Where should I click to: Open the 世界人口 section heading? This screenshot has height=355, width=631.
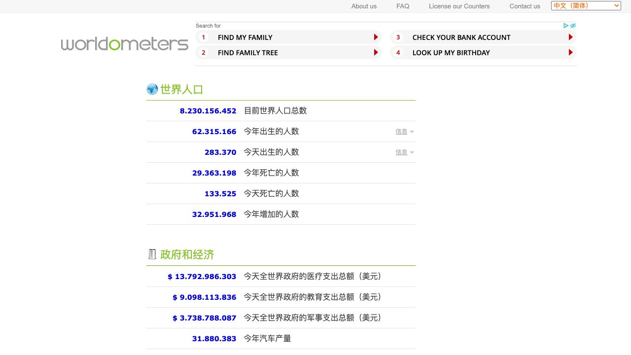182,90
